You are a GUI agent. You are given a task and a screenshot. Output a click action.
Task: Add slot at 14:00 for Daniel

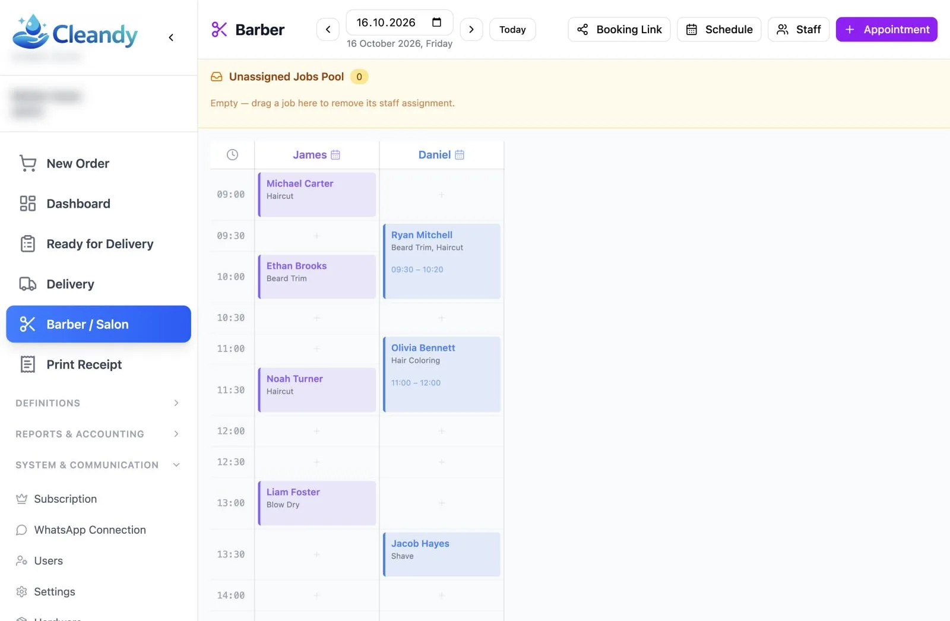(441, 595)
